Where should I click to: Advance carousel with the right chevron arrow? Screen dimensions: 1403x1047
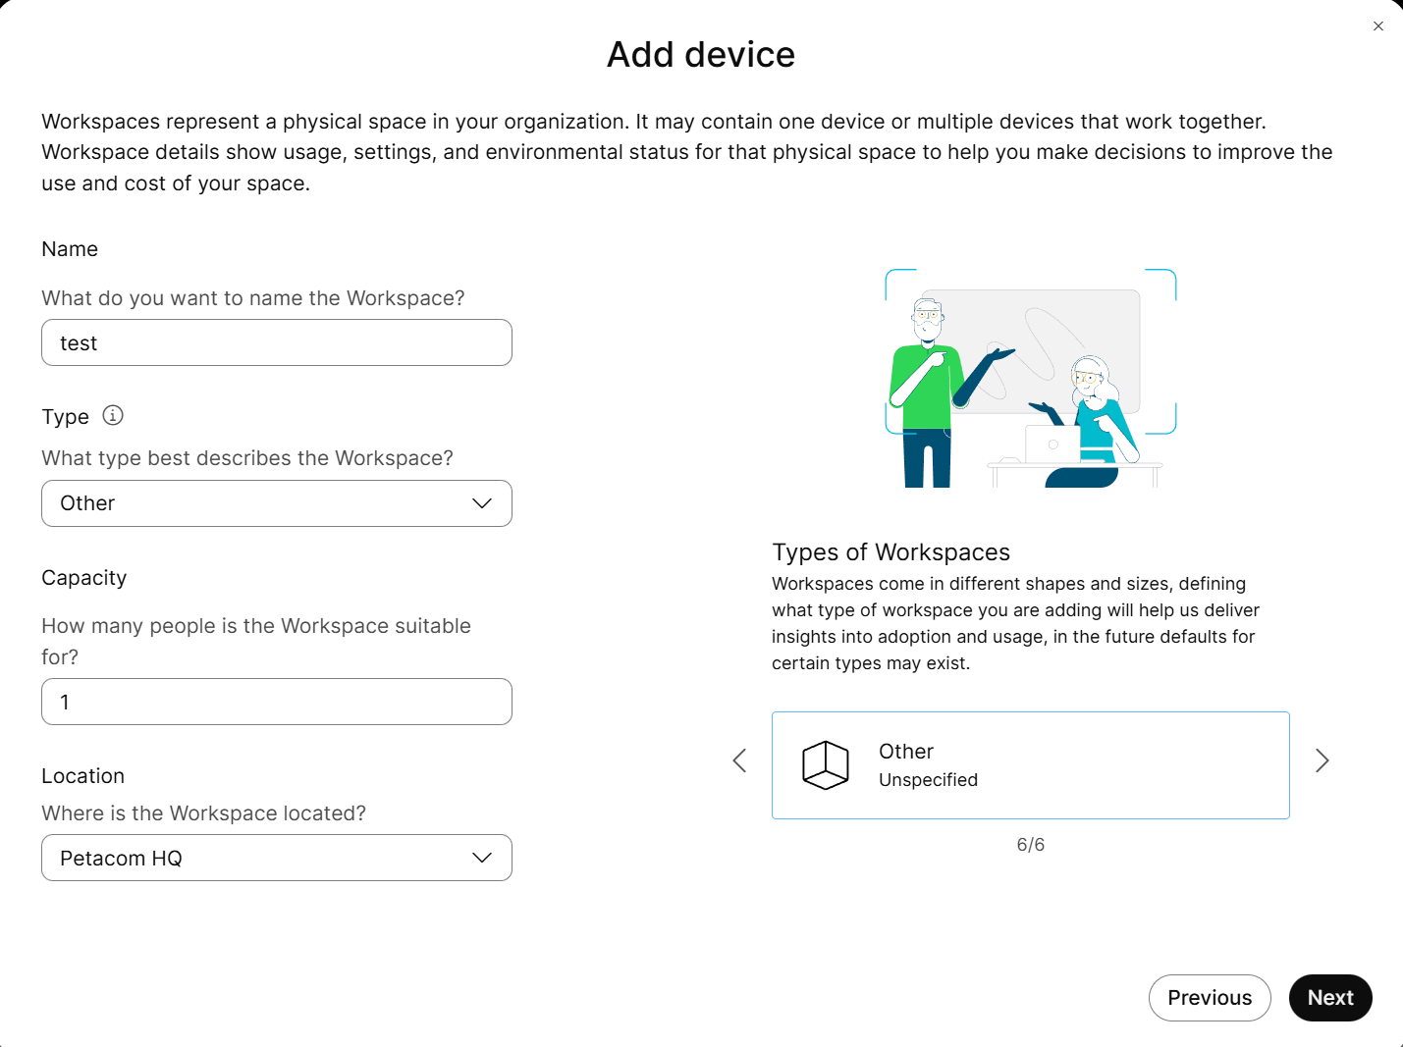[1322, 760]
